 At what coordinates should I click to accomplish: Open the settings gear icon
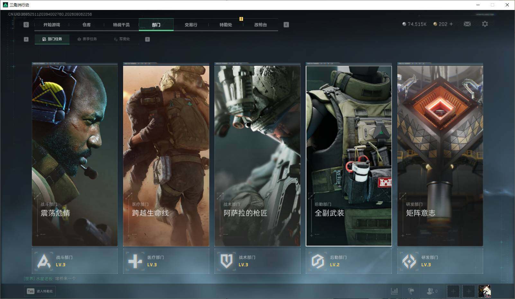pos(485,24)
